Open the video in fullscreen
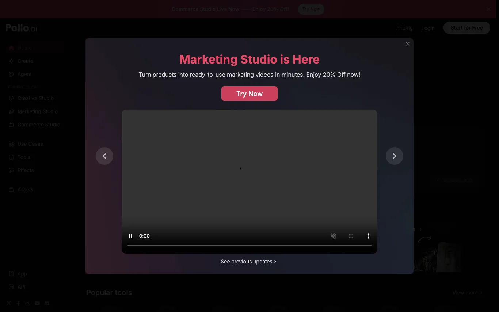The height and width of the screenshot is (312, 499). pos(351,236)
